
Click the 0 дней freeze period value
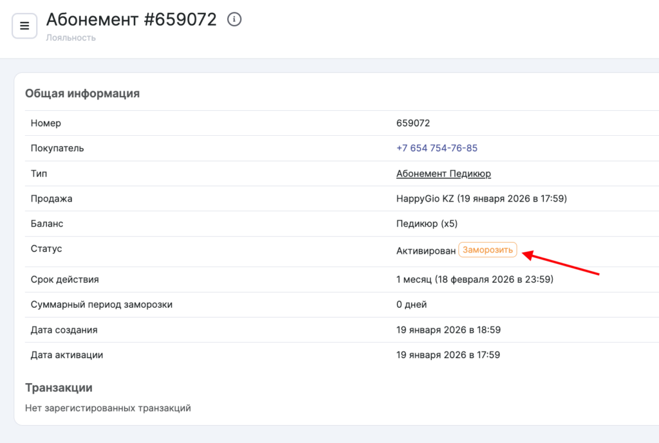pos(411,305)
